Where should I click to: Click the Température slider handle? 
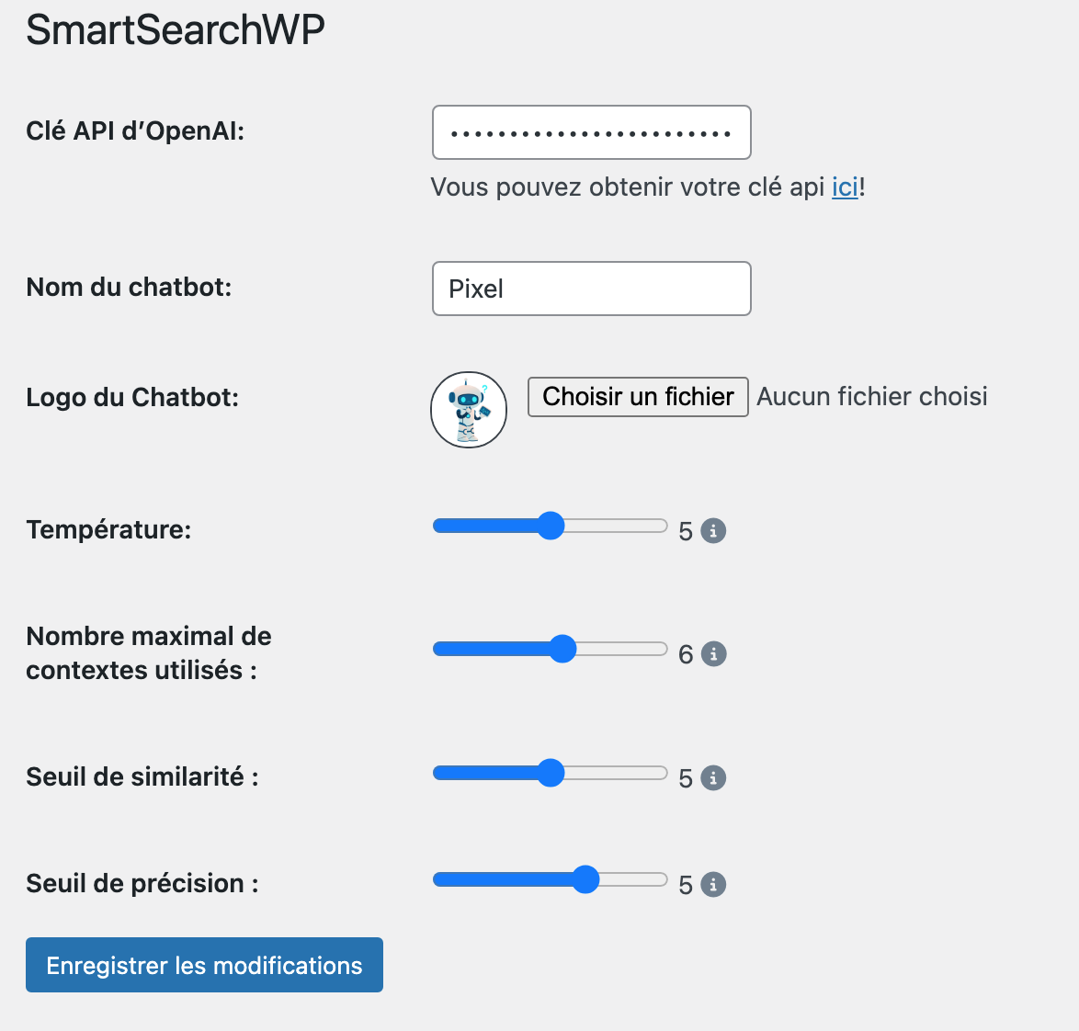551,527
